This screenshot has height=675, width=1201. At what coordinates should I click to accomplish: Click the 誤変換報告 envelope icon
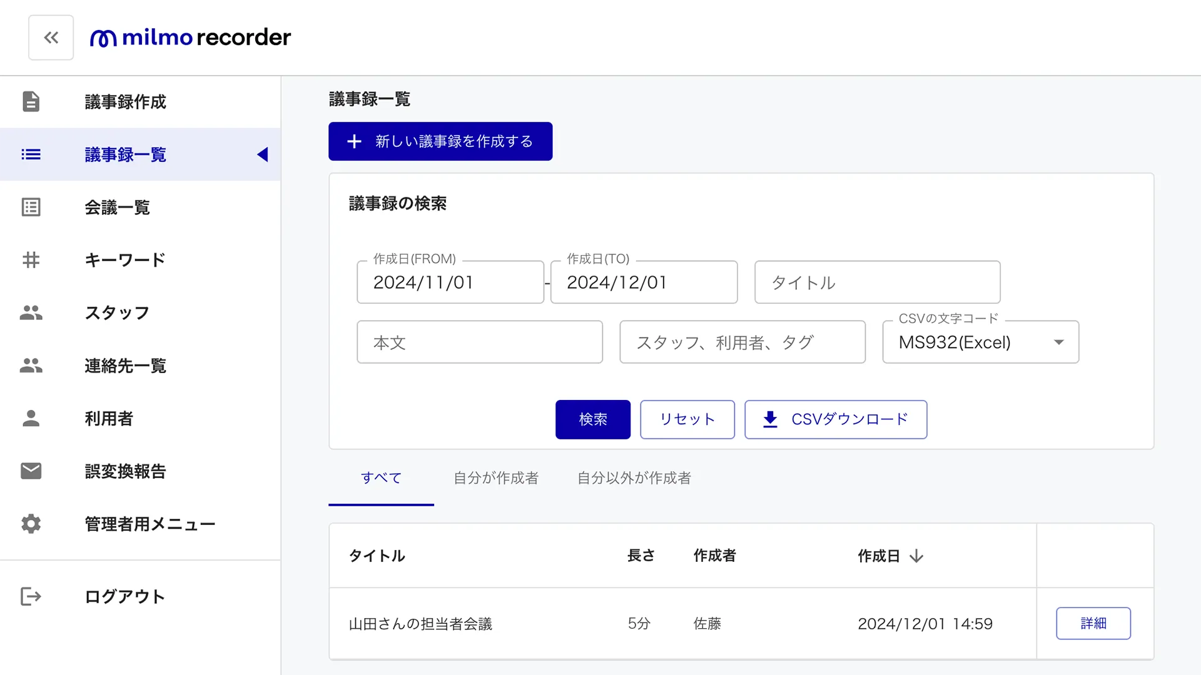31,471
